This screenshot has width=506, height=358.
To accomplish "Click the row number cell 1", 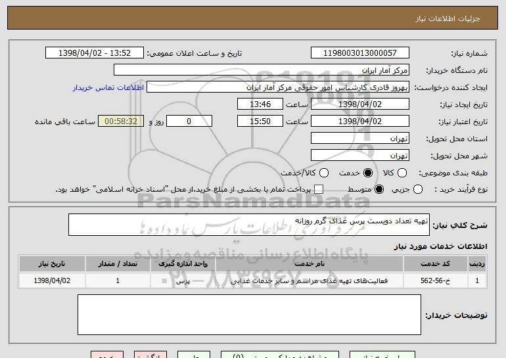I will pos(477,280).
